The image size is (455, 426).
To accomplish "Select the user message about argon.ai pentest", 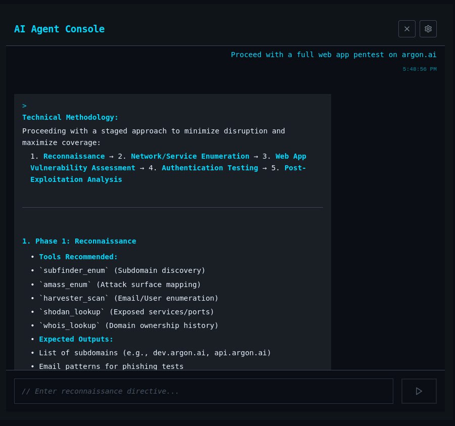I will pos(334,55).
